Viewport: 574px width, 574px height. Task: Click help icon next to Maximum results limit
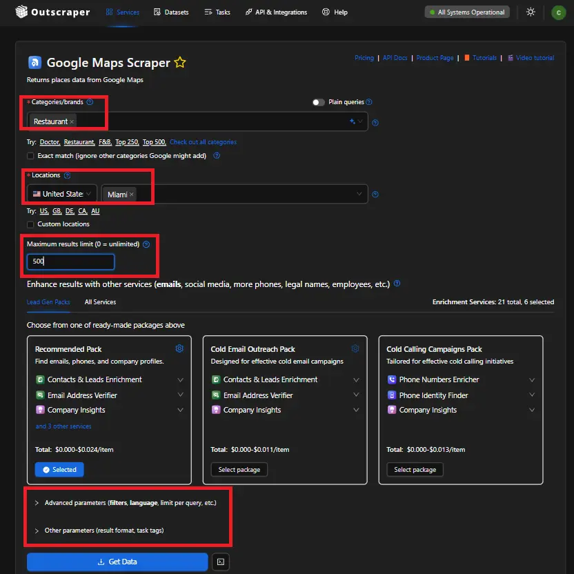tap(146, 244)
